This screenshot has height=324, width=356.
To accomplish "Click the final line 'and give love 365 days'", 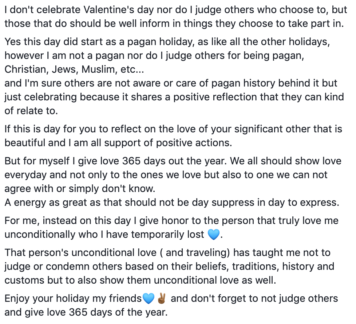I will (86, 312).
